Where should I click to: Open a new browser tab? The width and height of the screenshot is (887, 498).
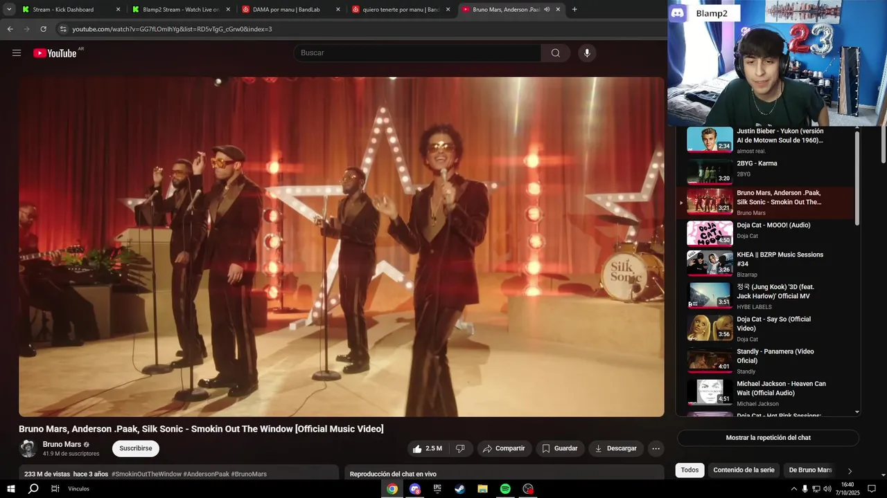[x=574, y=10]
